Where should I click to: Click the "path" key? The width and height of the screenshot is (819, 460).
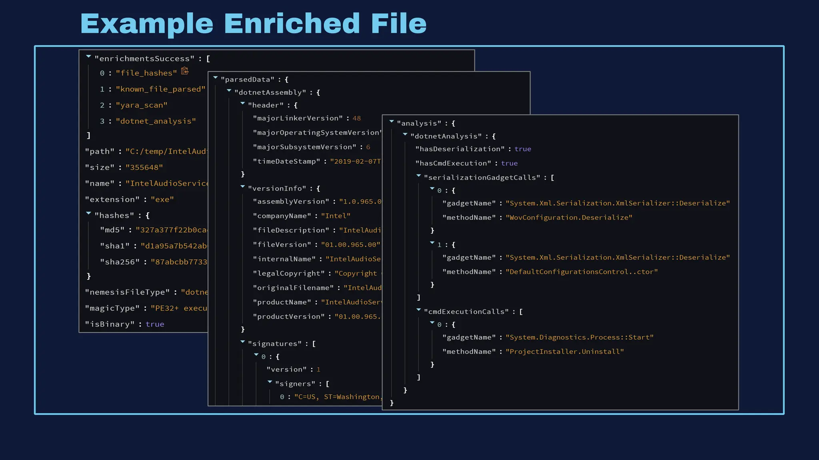[100, 151]
